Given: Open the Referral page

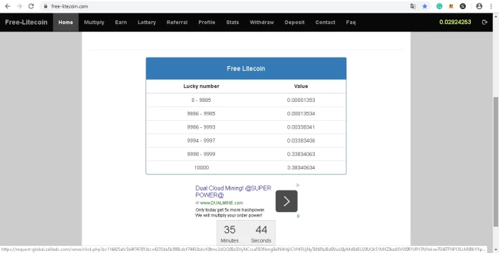Looking at the screenshot, I should [x=177, y=22].
